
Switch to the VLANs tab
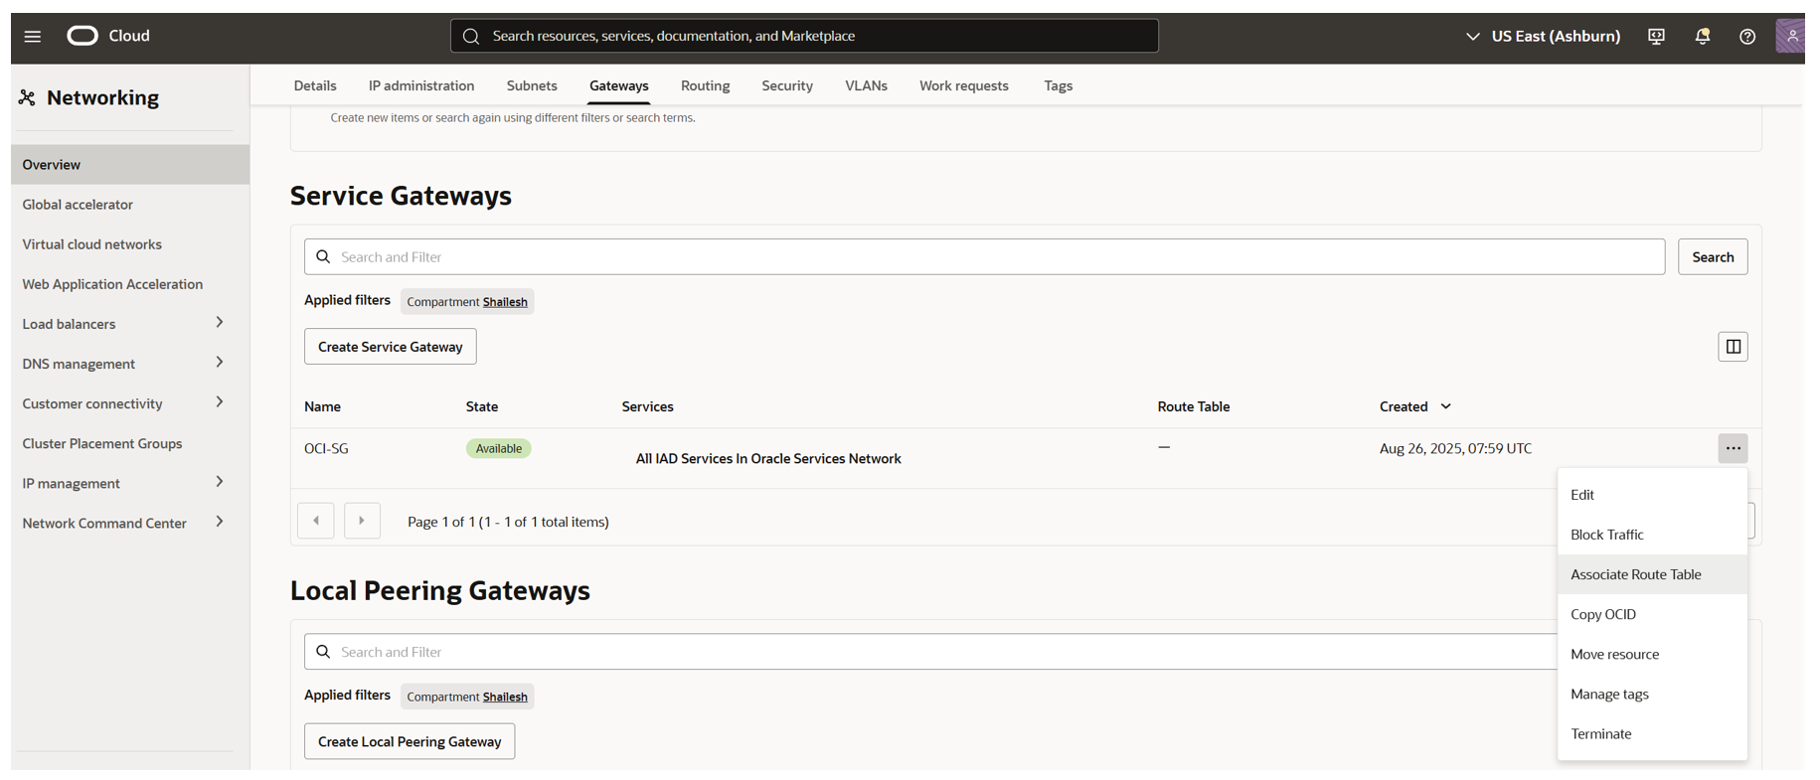pyautogui.click(x=866, y=85)
